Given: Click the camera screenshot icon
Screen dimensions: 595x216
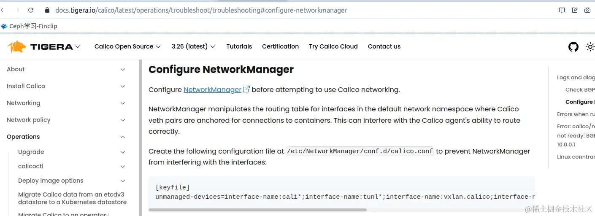Looking at the screenshot, I should (x=587, y=10).
